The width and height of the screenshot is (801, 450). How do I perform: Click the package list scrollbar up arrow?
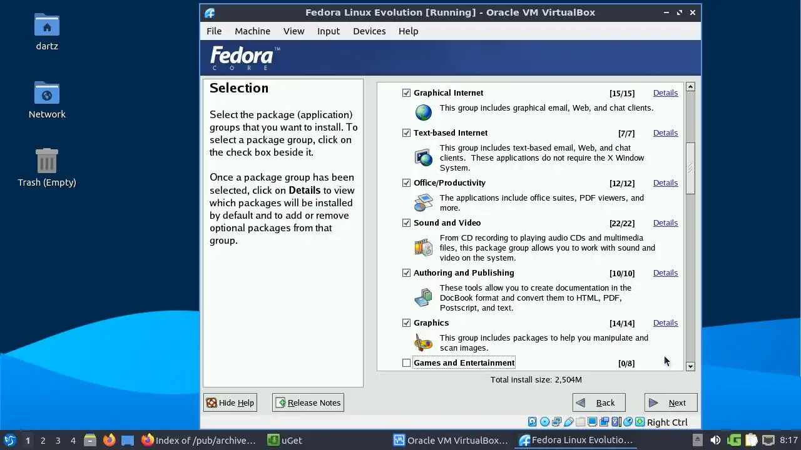[690, 87]
